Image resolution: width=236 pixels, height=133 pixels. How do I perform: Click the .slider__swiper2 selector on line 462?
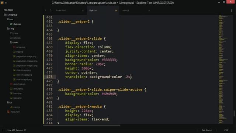(x=73, y=21)
